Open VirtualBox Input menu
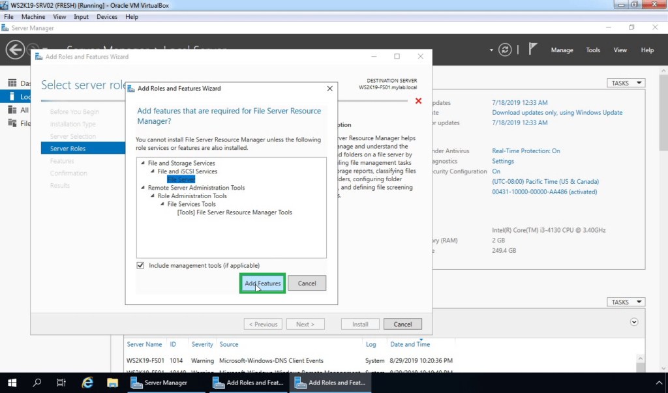The height and width of the screenshot is (393, 668). point(81,16)
